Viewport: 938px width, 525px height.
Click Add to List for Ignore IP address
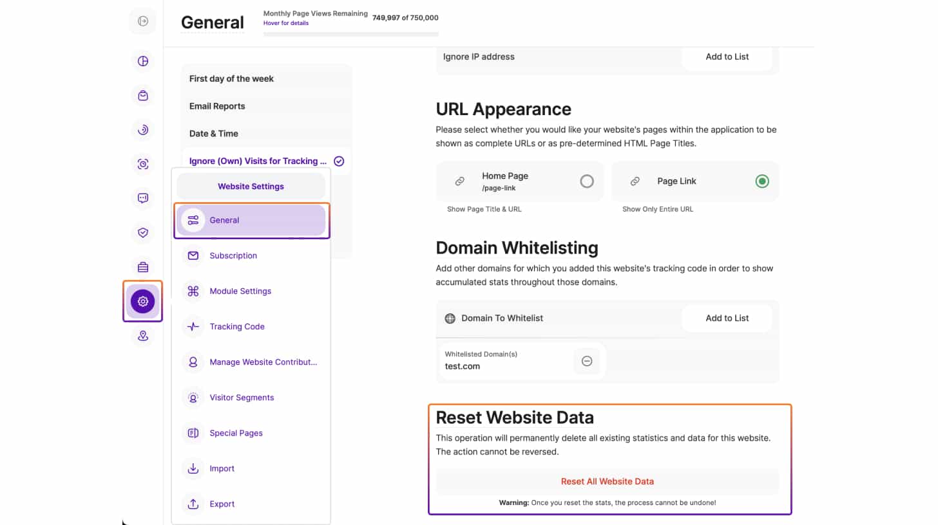coord(727,57)
